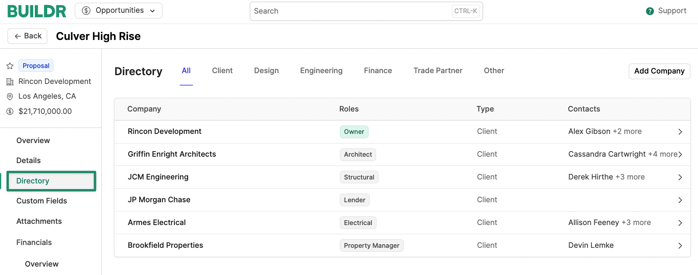
Task: Switch to the Trade Partner tab
Action: pyautogui.click(x=438, y=71)
